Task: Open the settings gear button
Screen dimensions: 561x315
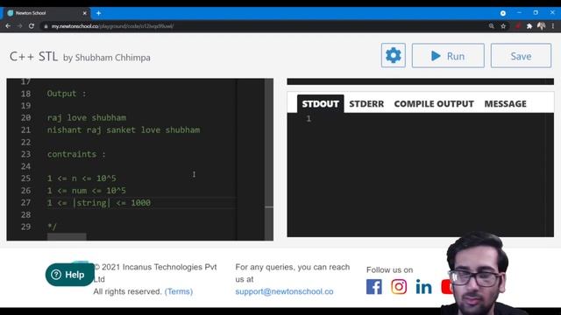Action: (x=394, y=55)
